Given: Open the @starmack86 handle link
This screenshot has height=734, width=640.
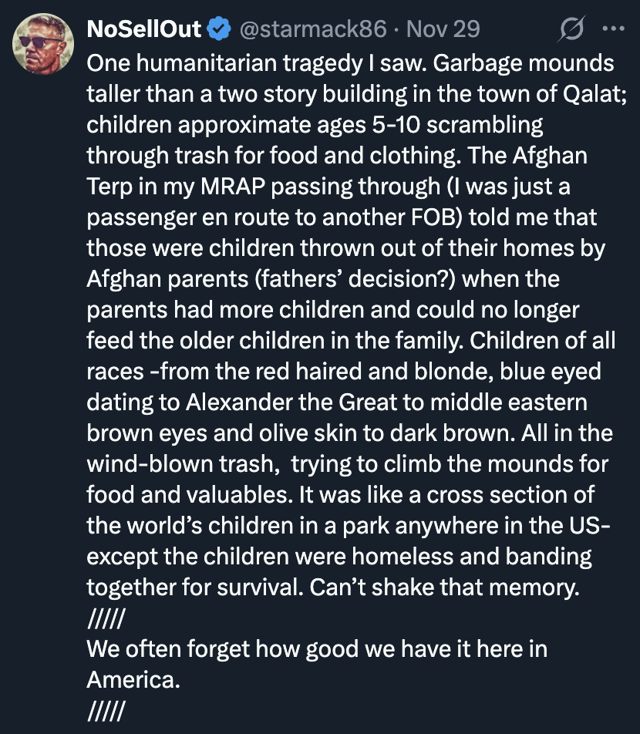Looking at the screenshot, I should (313, 30).
